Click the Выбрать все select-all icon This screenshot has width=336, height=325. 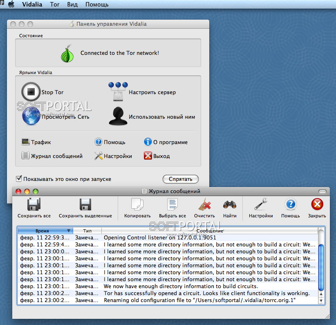point(172,204)
